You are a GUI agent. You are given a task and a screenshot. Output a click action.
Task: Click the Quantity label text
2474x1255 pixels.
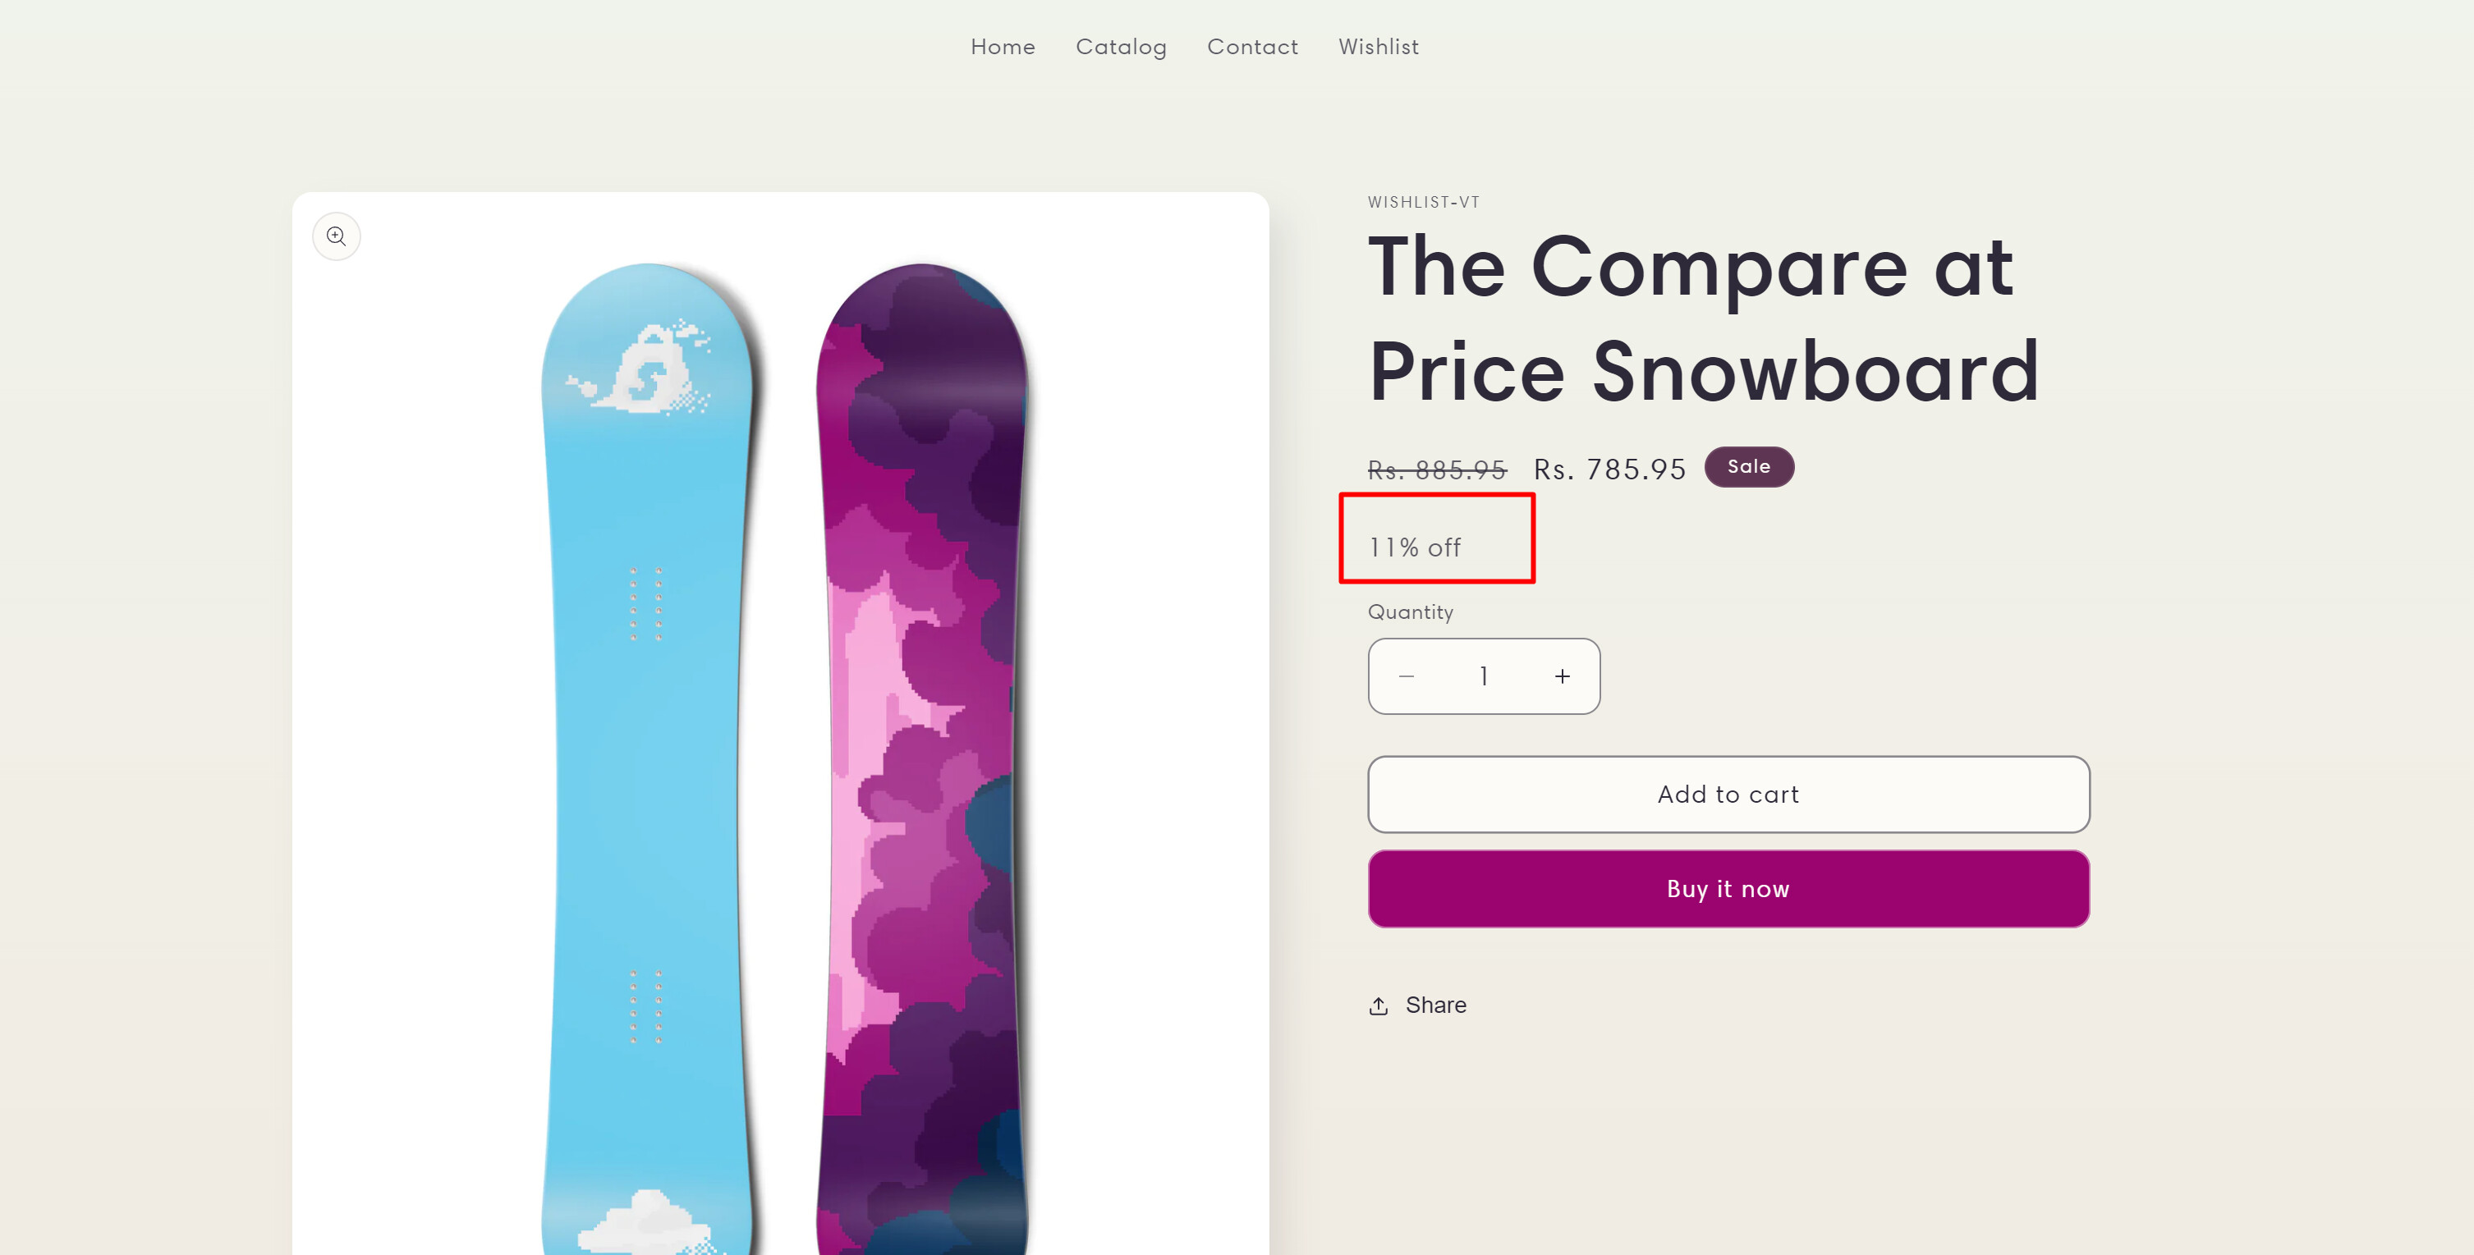pos(1410,612)
